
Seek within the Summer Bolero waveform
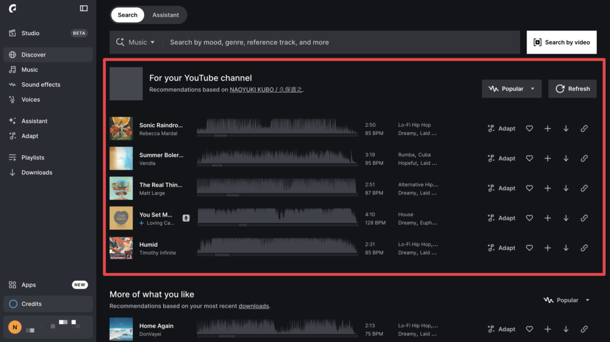point(278,157)
